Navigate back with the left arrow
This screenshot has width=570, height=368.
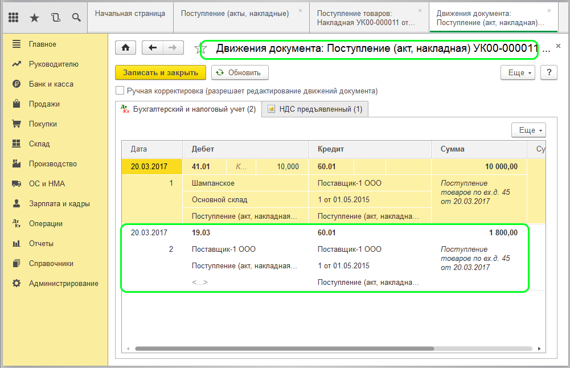[152, 48]
